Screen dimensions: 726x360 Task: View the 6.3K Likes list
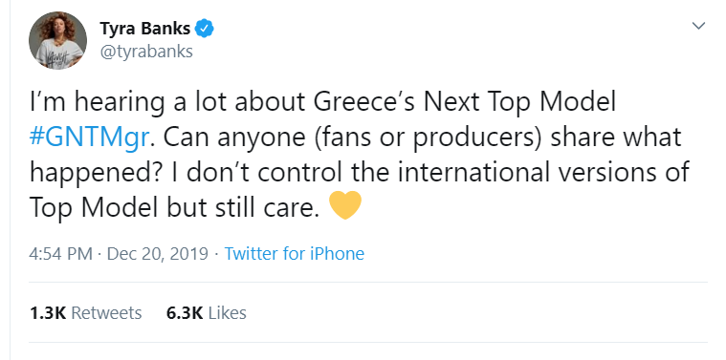pyautogui.click(x=206, y=313)
